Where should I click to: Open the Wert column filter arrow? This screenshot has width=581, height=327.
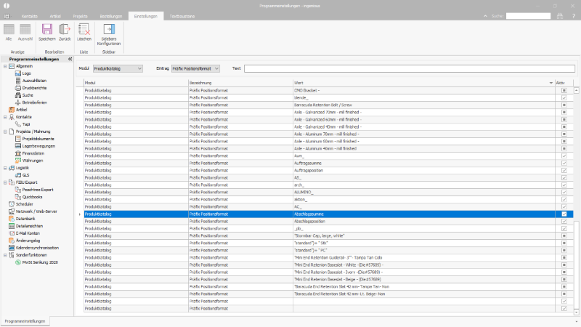tap(551, 83)
